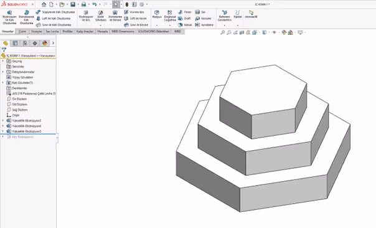This screenshot has width=376, height=228.
Task: Apply the Radyus fillet tool
Action: [x=157, y=14]
